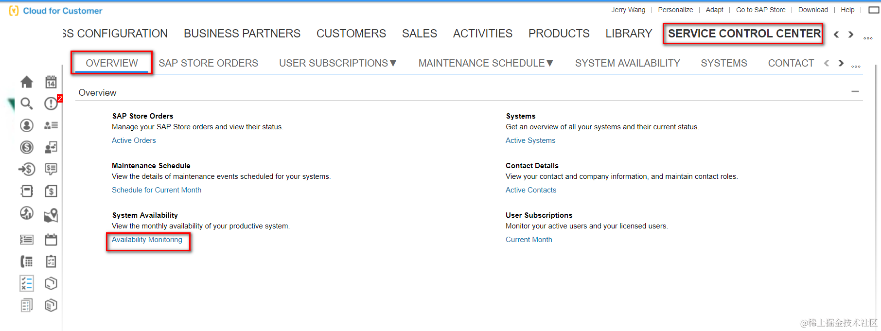Click the Jerry Wang user name
Image resolution: width=881 pixels, height=331 pixels.
[628, 10]
